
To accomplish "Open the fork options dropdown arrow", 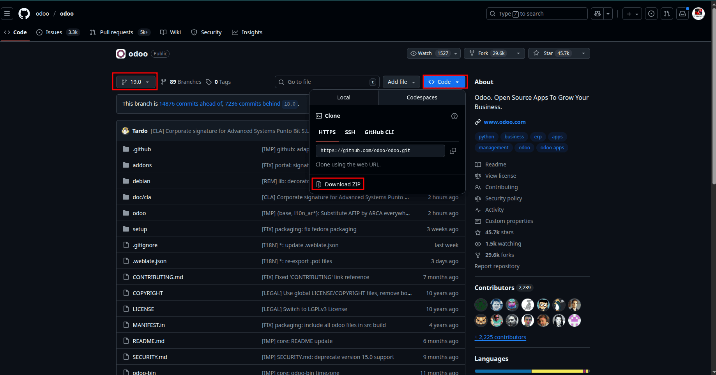I will pyautogui.click(x=518, y=53).
